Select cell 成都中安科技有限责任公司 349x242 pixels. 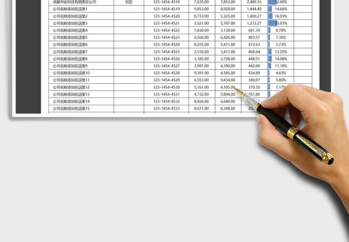click(81, 2)
